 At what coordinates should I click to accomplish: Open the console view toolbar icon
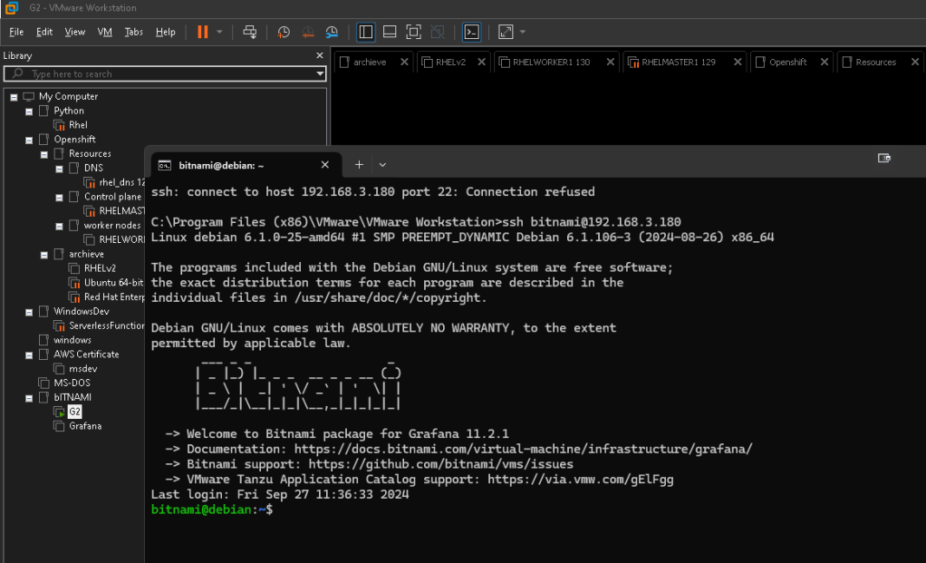click(471, 32)
